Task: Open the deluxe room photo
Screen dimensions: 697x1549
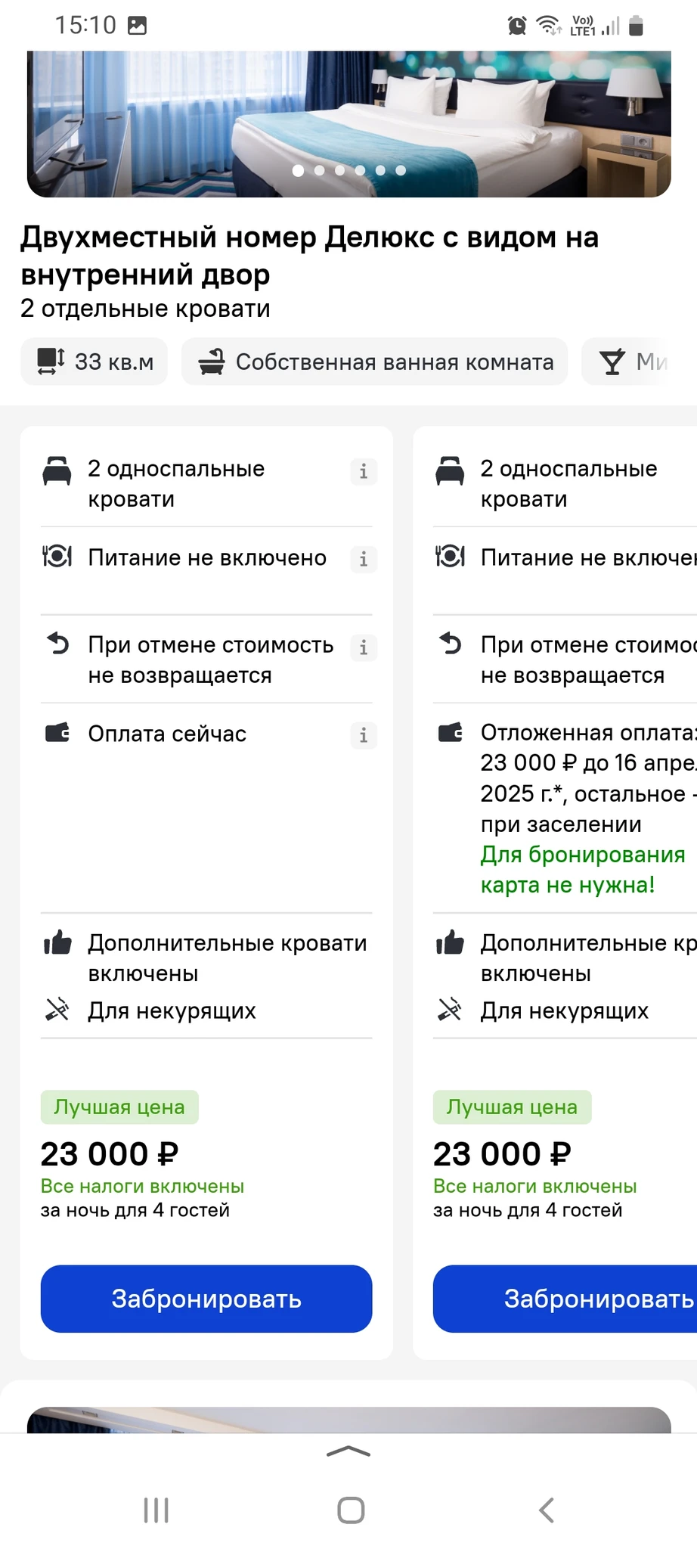Action: (x=348, y=124)
